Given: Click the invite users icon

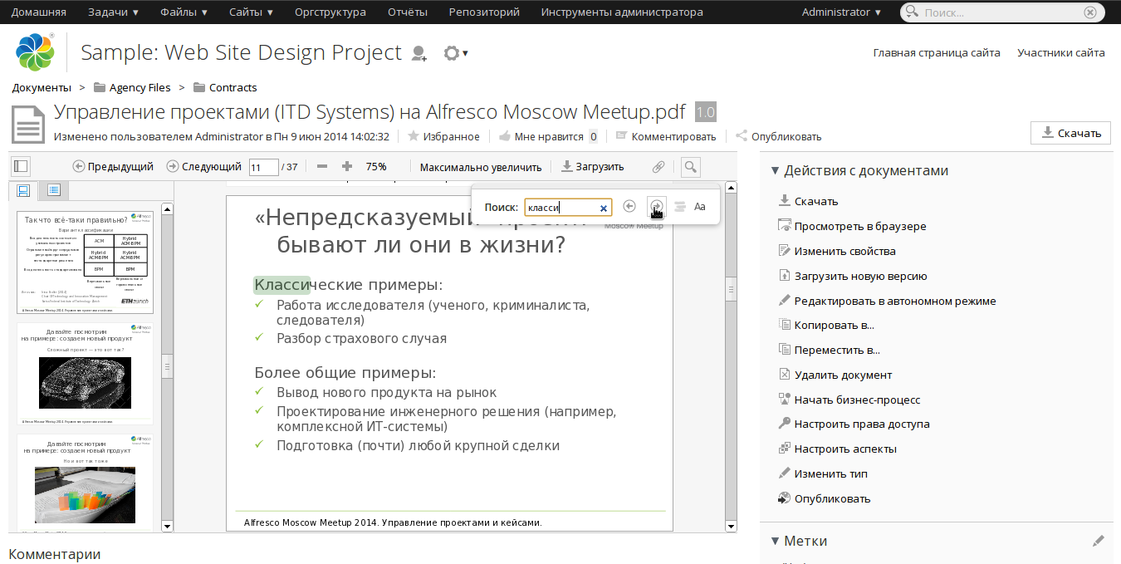Looking at the screenshot, I should pyautogui.click(x=419, y=53).
